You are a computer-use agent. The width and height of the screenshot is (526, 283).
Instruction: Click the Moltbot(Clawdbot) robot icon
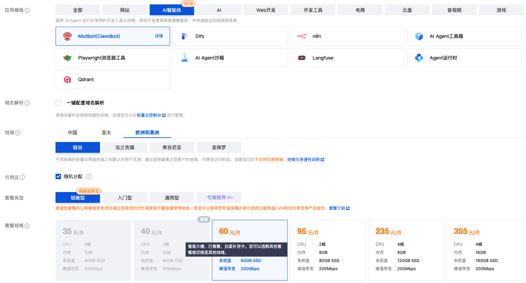point(67,36)
